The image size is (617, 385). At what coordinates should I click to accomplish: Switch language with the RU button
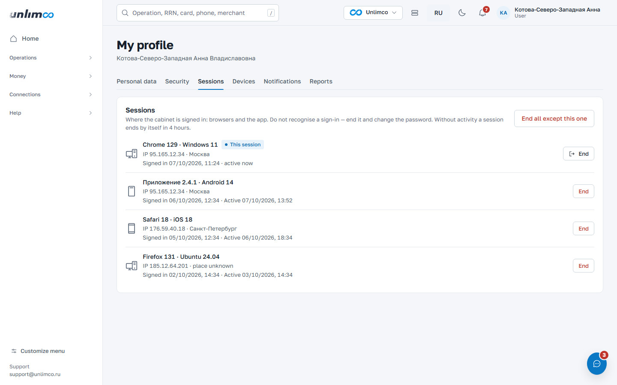click(x=438, y=13)
